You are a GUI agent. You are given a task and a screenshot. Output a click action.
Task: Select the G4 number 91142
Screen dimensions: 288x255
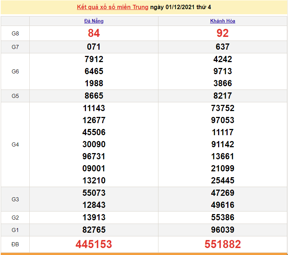222,144
